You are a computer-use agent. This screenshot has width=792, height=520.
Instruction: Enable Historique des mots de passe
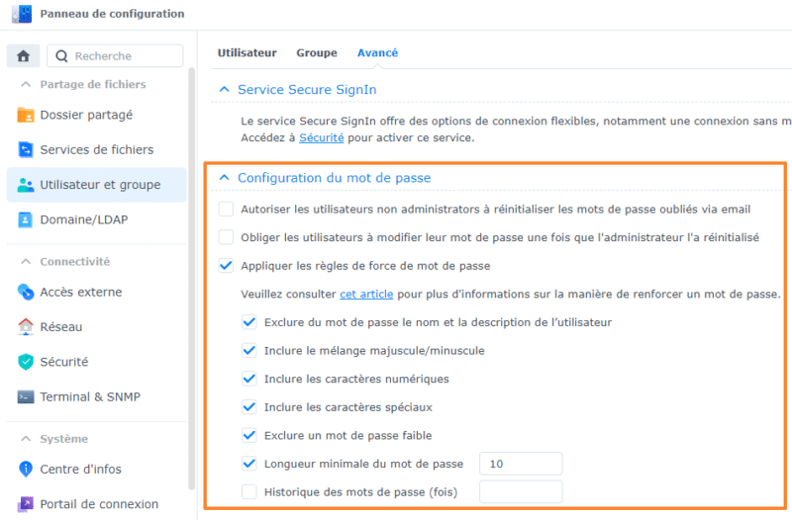249,491
